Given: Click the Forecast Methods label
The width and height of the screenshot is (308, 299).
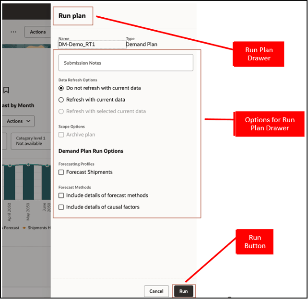Looking at the screenshot, I should click(74, 187).
